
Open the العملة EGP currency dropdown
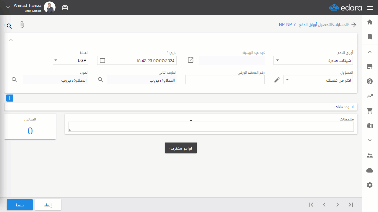coord(71,60)
